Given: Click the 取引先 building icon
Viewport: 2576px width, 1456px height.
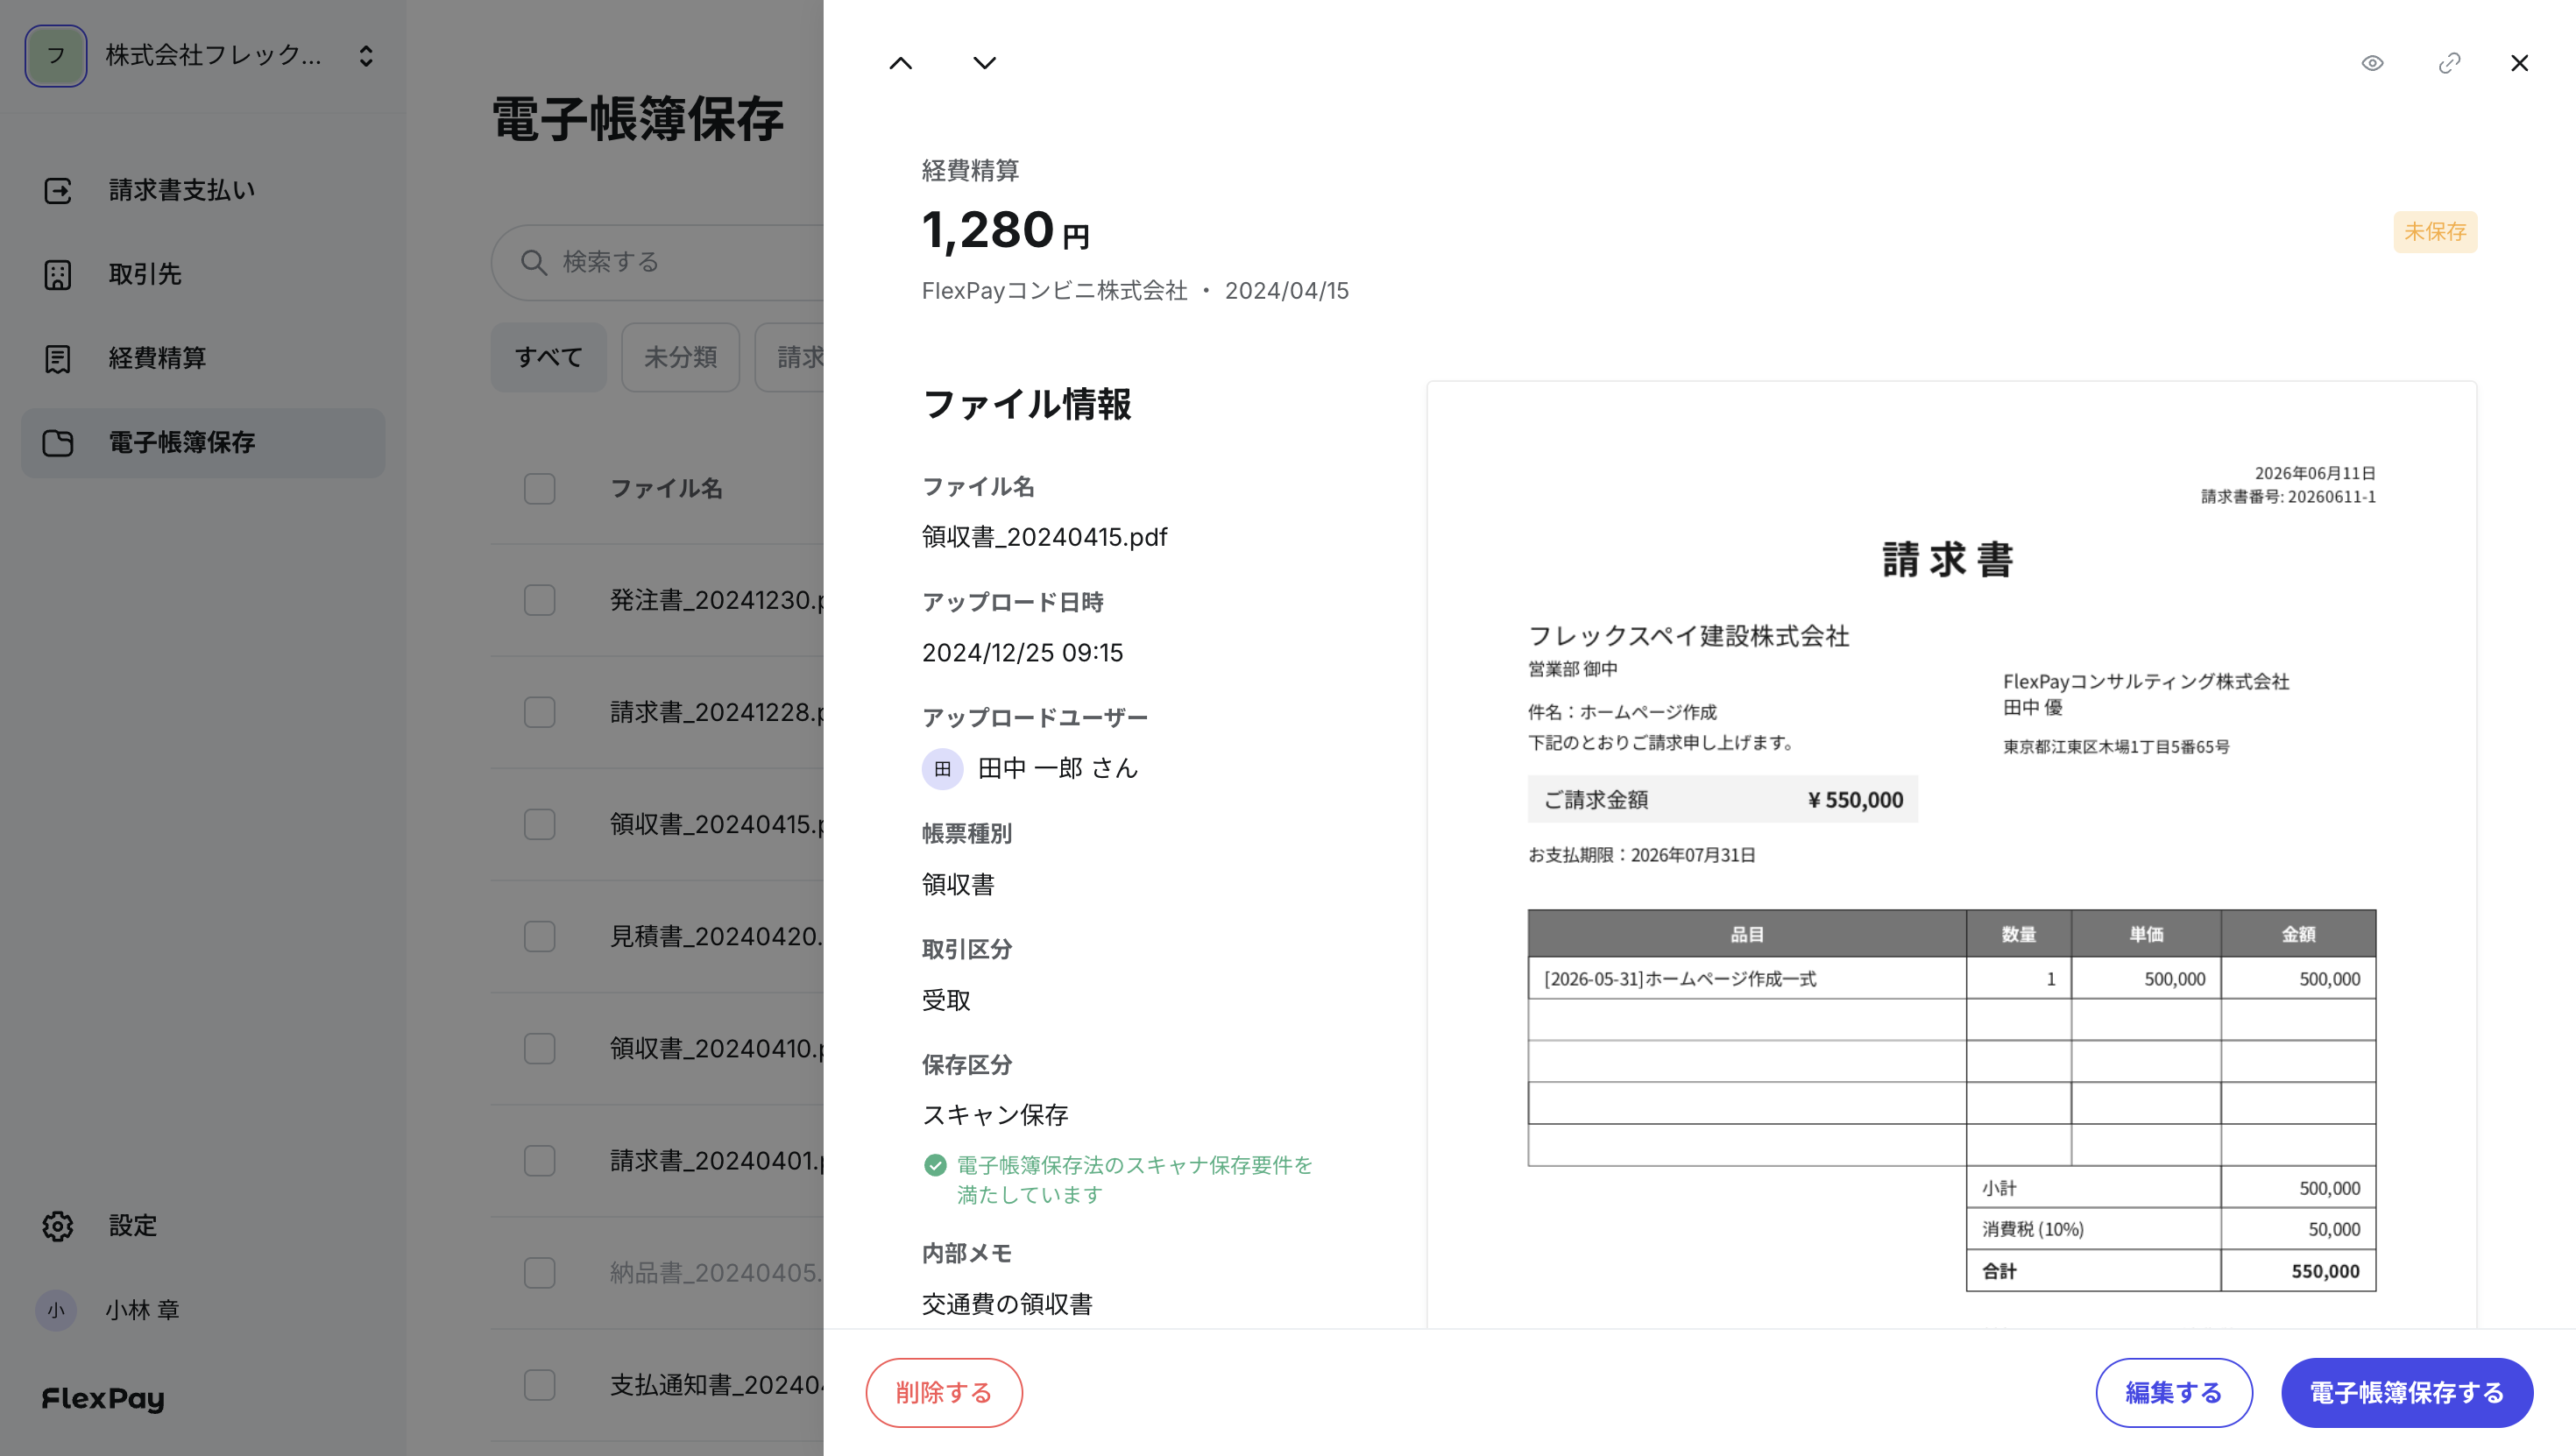Looking at the screenshot, I should (x=58, y=274).
